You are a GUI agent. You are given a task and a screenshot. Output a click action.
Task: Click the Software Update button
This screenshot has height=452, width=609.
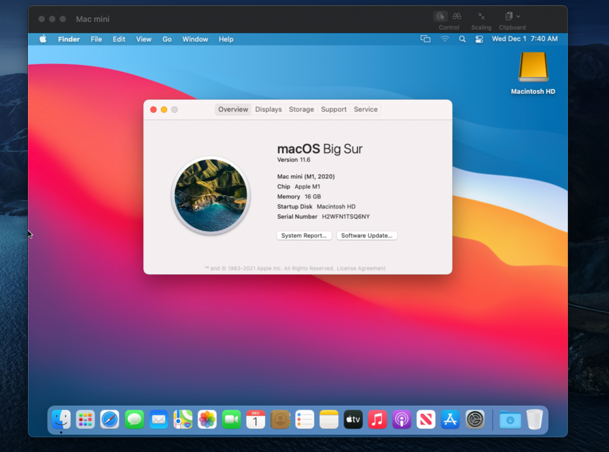click(x=367, y=235)
